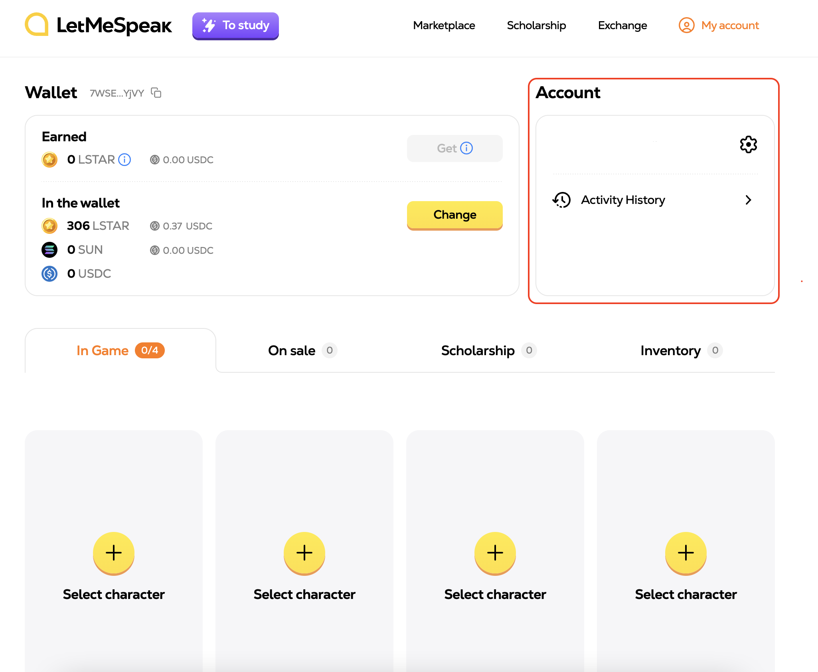This screenshot has height=672, width=818.
Task: Click Select character text on the leftmost card
Action: (x=114, y=595)
